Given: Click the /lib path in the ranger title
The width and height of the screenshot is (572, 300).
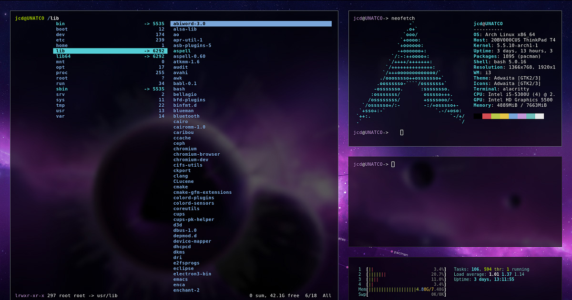Looking at the screenshot, I should 53,18.
